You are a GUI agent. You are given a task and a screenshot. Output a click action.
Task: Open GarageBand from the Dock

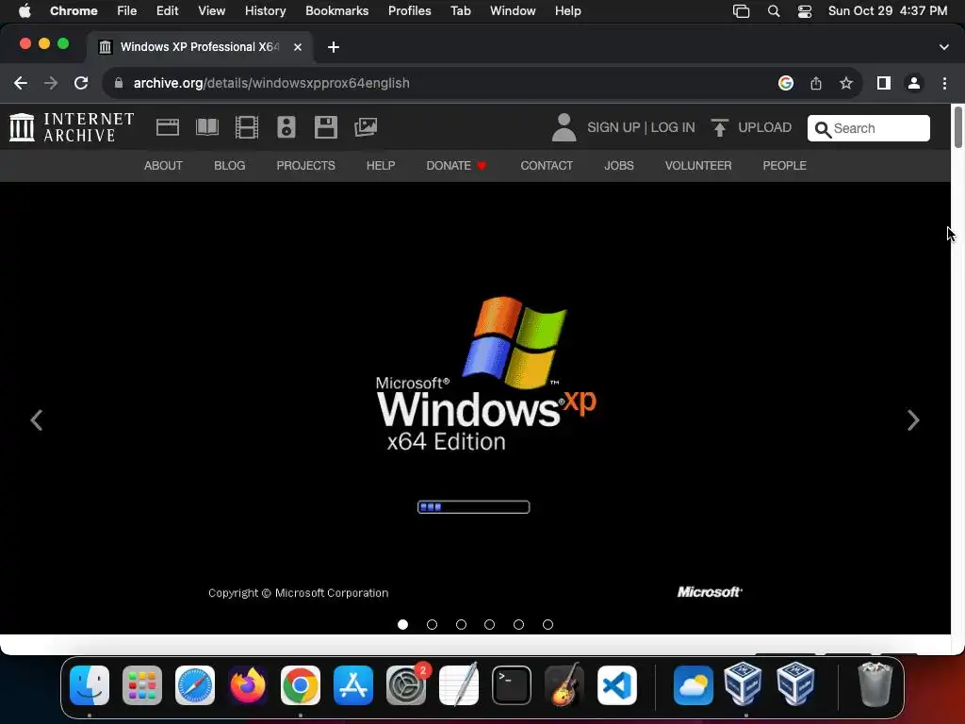click(x=564, y=685)
